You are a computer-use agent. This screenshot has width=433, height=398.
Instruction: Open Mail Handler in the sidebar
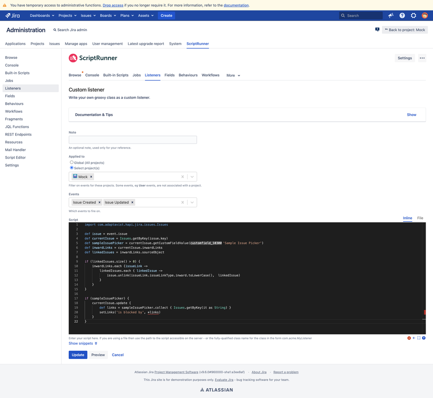pos(16,150)
